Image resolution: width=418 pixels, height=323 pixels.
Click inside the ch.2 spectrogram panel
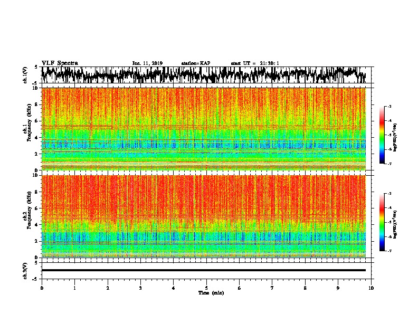(204, 216)
